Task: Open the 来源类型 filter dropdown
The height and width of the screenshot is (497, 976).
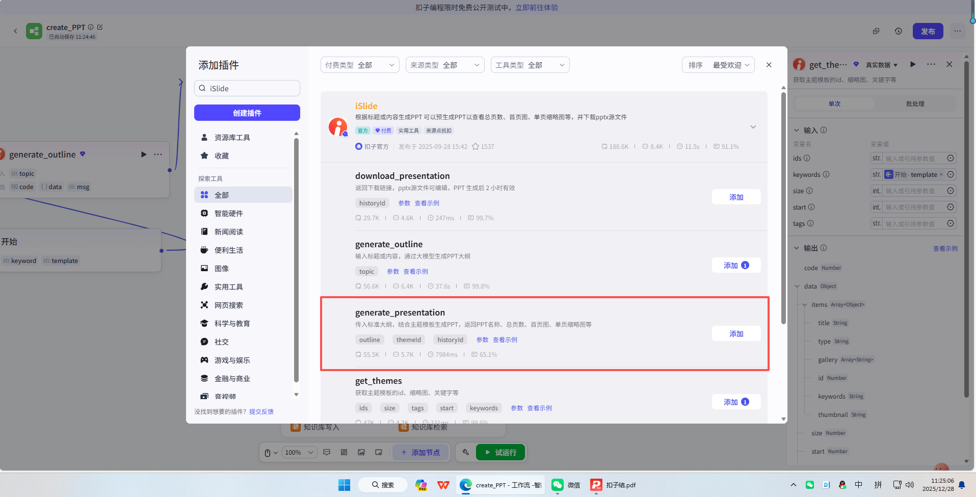Action: [x=445, y=65]
